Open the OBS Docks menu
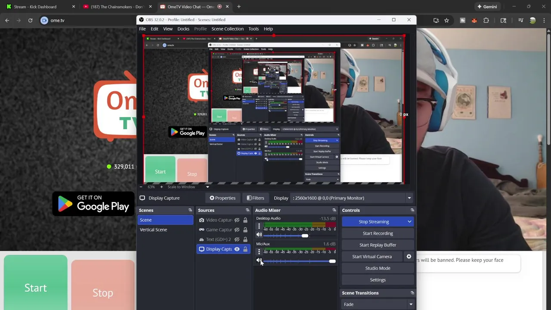Image resolution: width=551 pixels, height=310 pixels. [183, 29]
